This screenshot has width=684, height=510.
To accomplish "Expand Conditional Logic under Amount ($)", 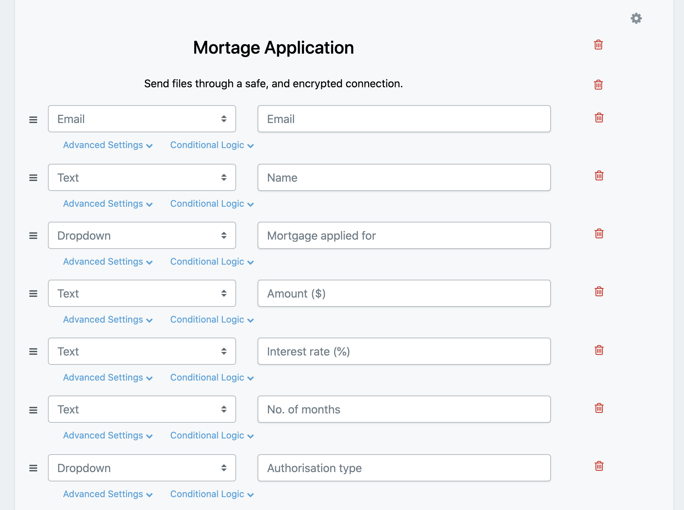I will 212,319.
